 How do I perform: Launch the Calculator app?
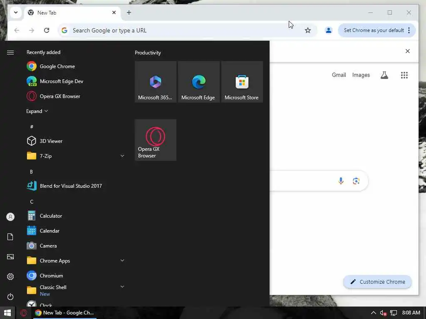click(x=75, y=216)
